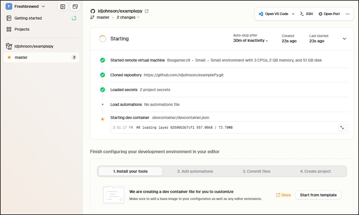359x215 pixels.
Task: Click the loading layer log line
Action: click(x=185, y=128)
